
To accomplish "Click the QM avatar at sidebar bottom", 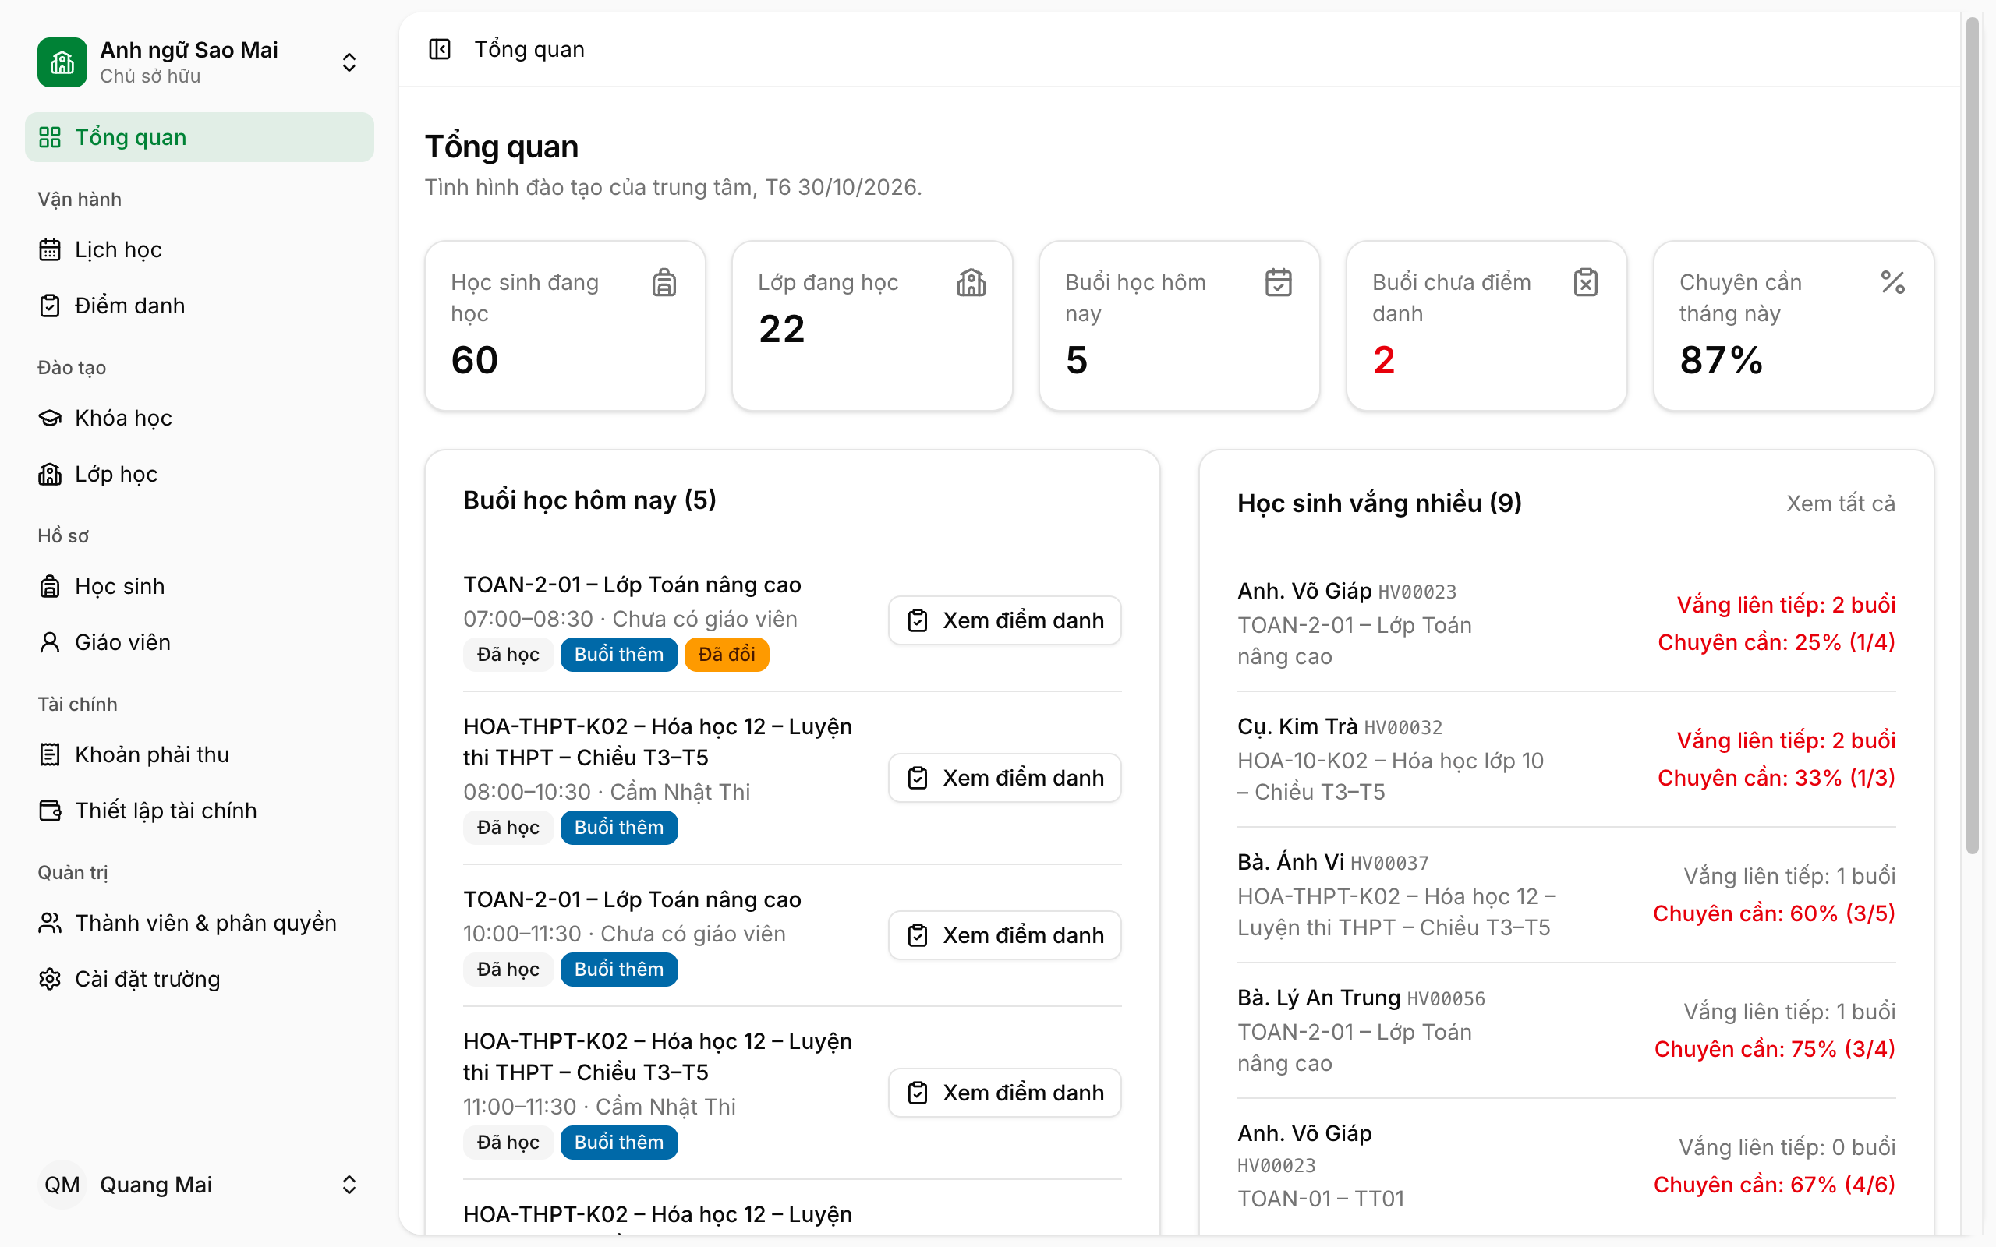I will [62, 1185].
